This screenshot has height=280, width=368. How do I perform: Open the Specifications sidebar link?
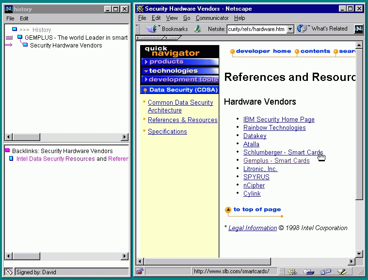pos(167,132)
